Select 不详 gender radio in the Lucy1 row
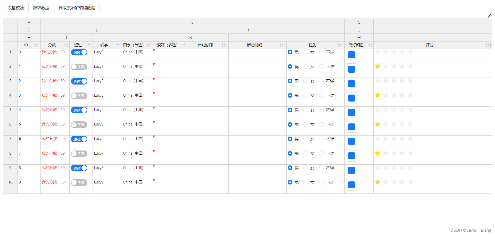Viewport: 495px width, 235px height. (321, 66)
